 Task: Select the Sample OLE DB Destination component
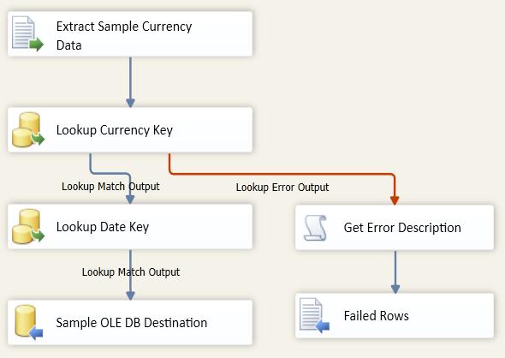point(130,323)
